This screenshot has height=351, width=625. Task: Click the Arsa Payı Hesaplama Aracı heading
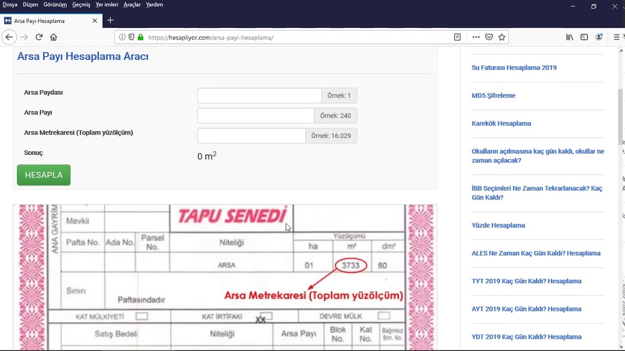[x=83, y=56]
